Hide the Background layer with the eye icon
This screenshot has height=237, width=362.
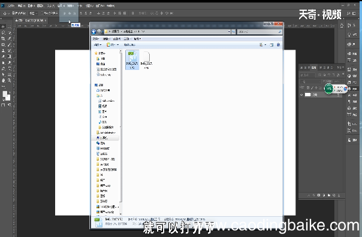click(301, 95)
